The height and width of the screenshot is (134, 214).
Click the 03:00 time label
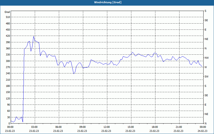pyautogui.click(x=35, y=127)
